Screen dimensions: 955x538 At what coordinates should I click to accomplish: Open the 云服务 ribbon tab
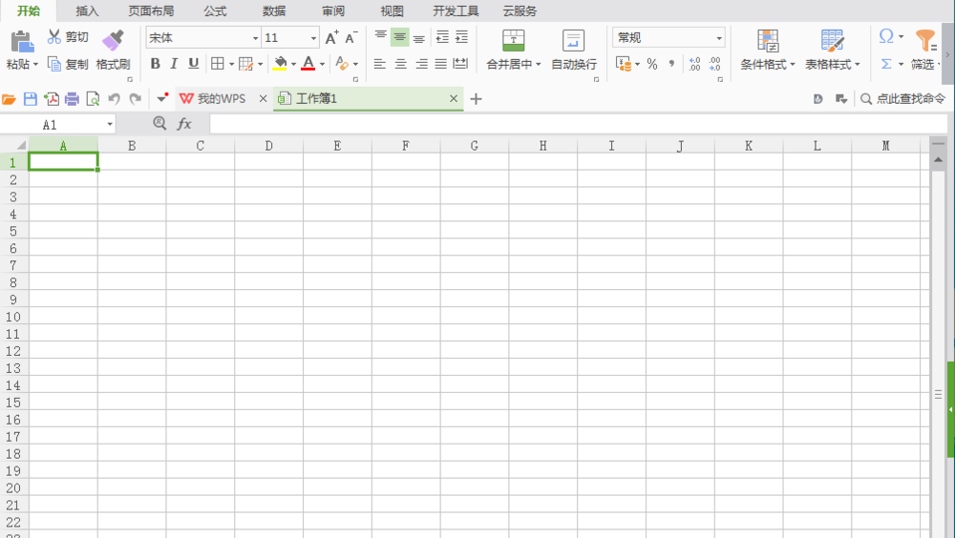click(x=520, y=10)
